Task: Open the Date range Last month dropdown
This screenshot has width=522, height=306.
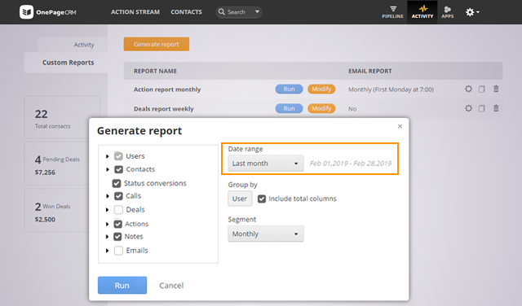Action: [266, 163]
